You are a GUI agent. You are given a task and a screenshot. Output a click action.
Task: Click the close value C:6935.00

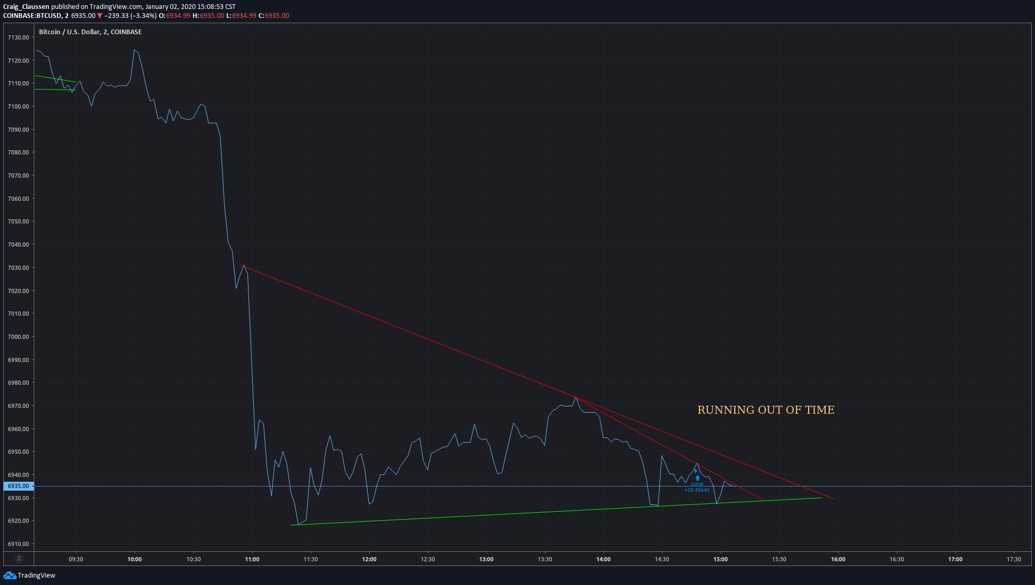pos(274,16)
